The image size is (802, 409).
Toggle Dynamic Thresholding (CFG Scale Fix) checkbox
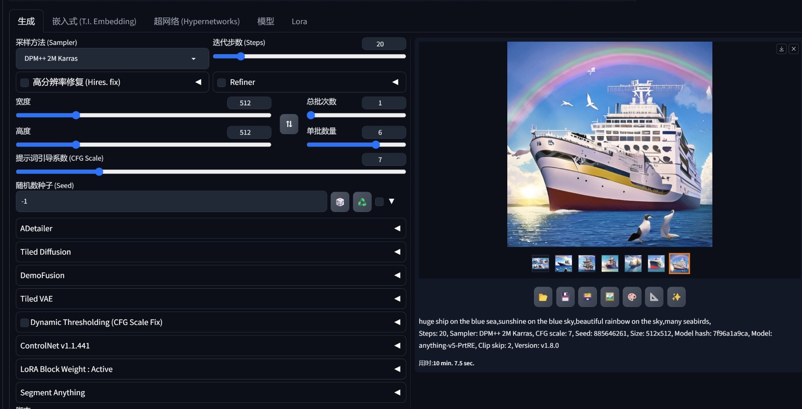tap(25, 322)
